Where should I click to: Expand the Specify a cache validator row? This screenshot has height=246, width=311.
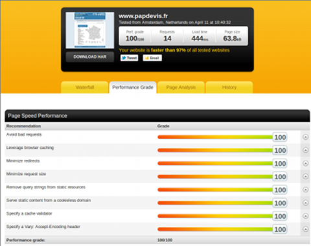tap(305, 216)
